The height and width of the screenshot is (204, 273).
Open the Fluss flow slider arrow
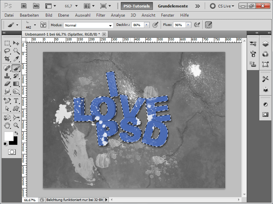tap(188, 25)
